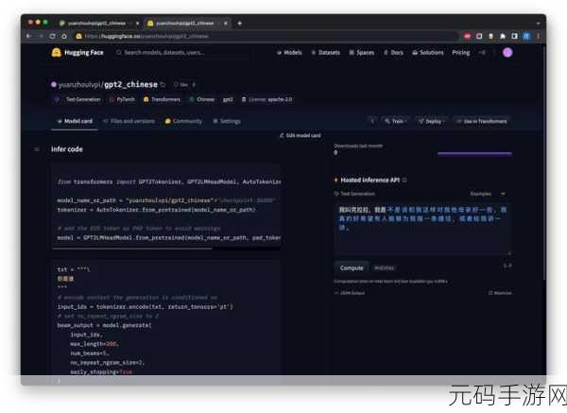Click the lightning icon beside Hosted inference API
The height and width of the screenshot is (413, 567).
335,180
